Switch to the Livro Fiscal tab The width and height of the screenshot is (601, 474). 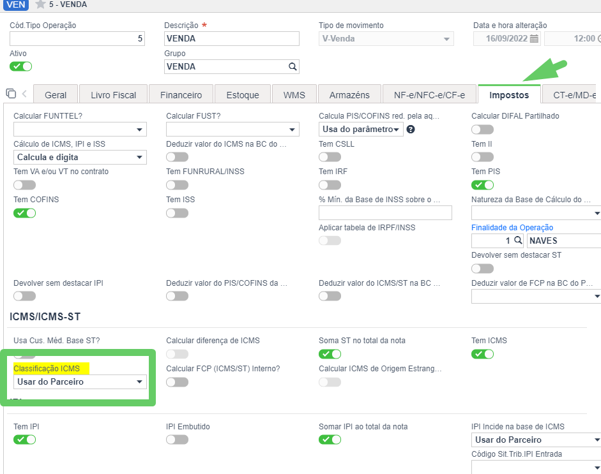tap(114, 94)
